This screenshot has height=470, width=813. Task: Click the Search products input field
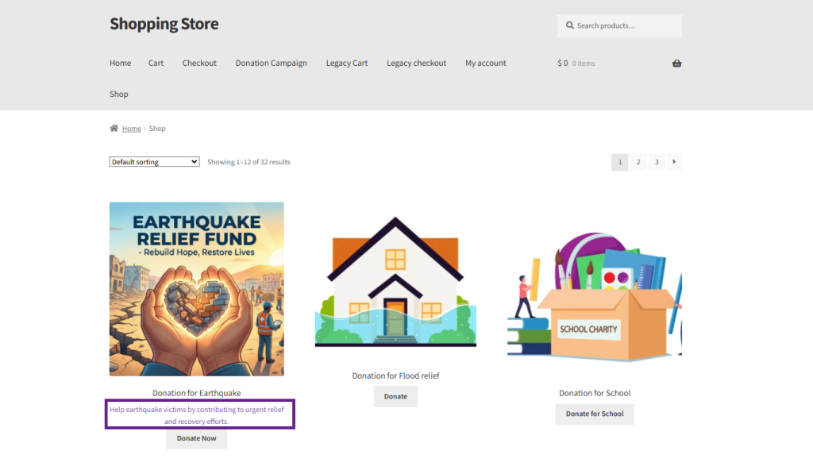click(626, 25)
